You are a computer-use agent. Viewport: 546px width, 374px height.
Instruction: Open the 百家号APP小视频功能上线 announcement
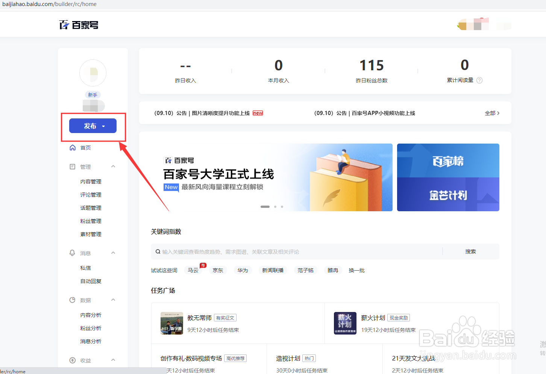365,113
